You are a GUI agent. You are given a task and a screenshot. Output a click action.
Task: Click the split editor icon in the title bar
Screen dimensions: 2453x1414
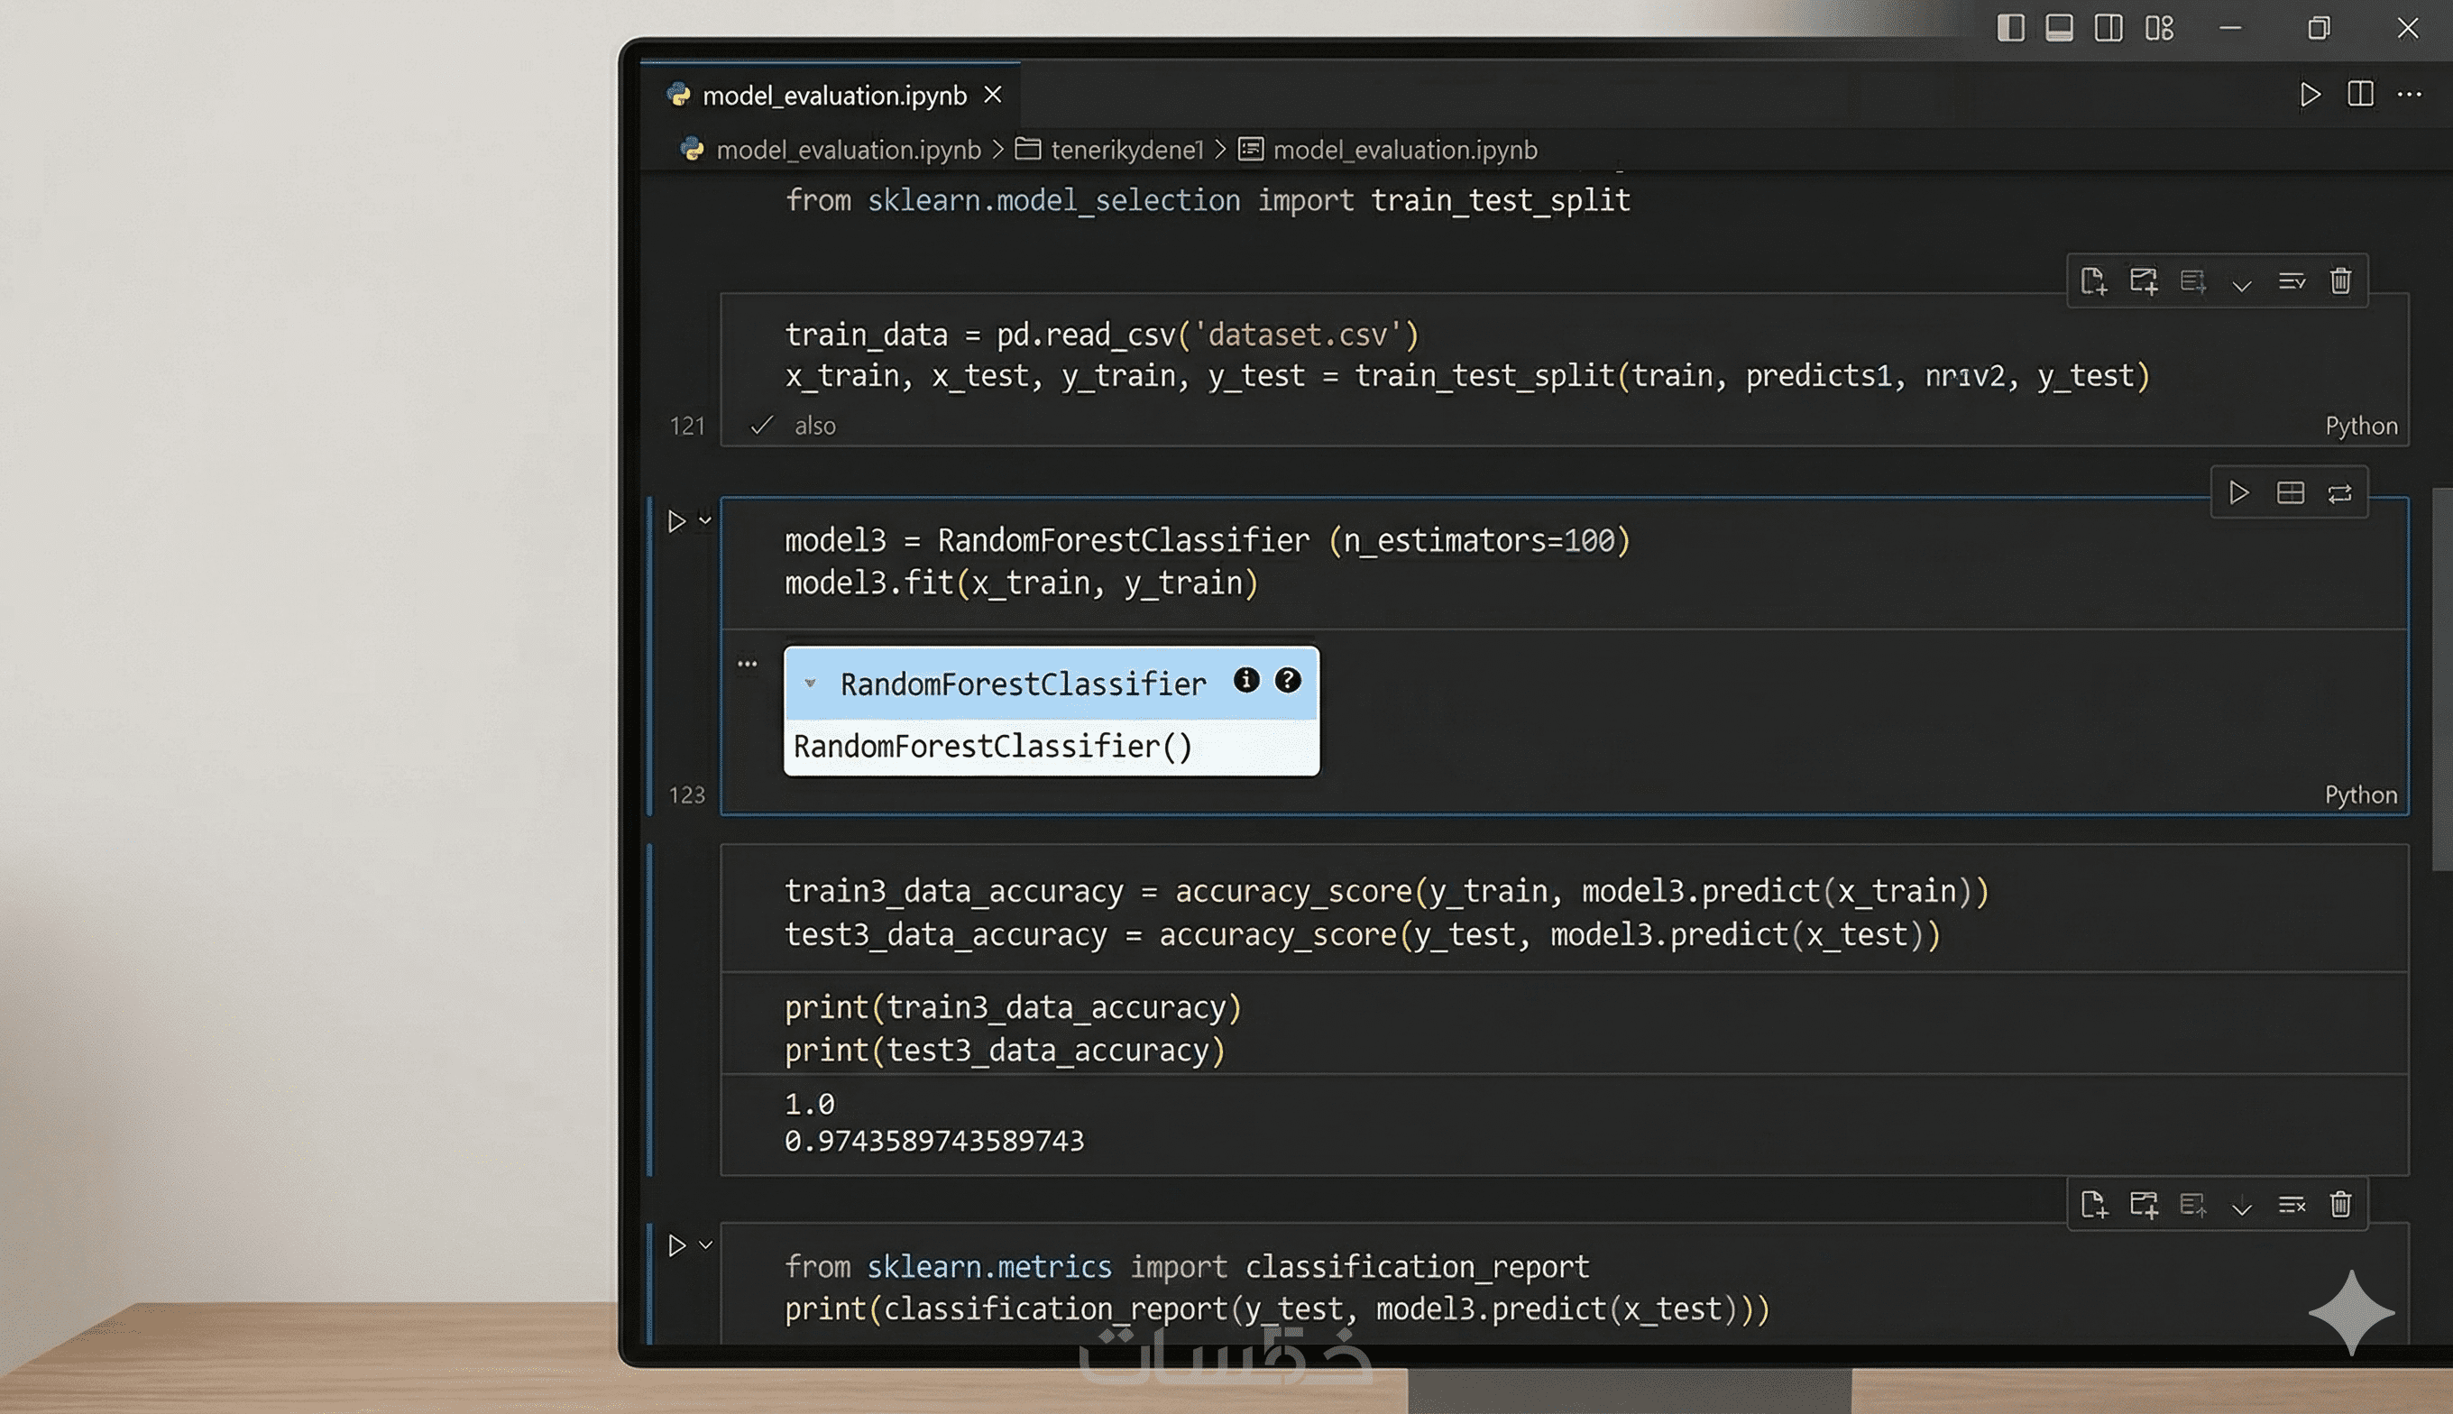[x=2360, y=94]
